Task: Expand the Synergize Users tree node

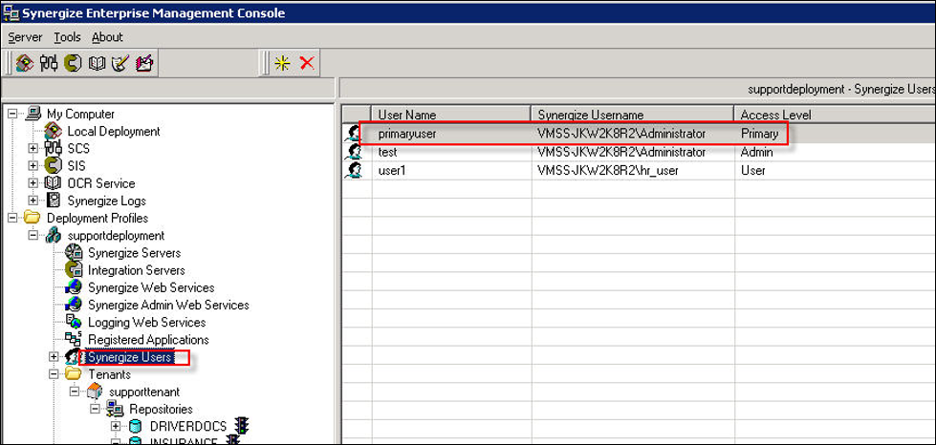Action: point(54,357)
